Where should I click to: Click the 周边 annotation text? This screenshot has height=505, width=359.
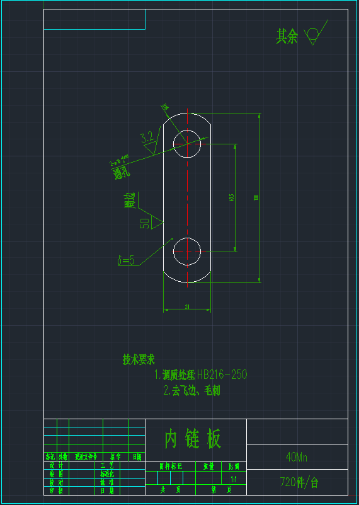[130, 200]
